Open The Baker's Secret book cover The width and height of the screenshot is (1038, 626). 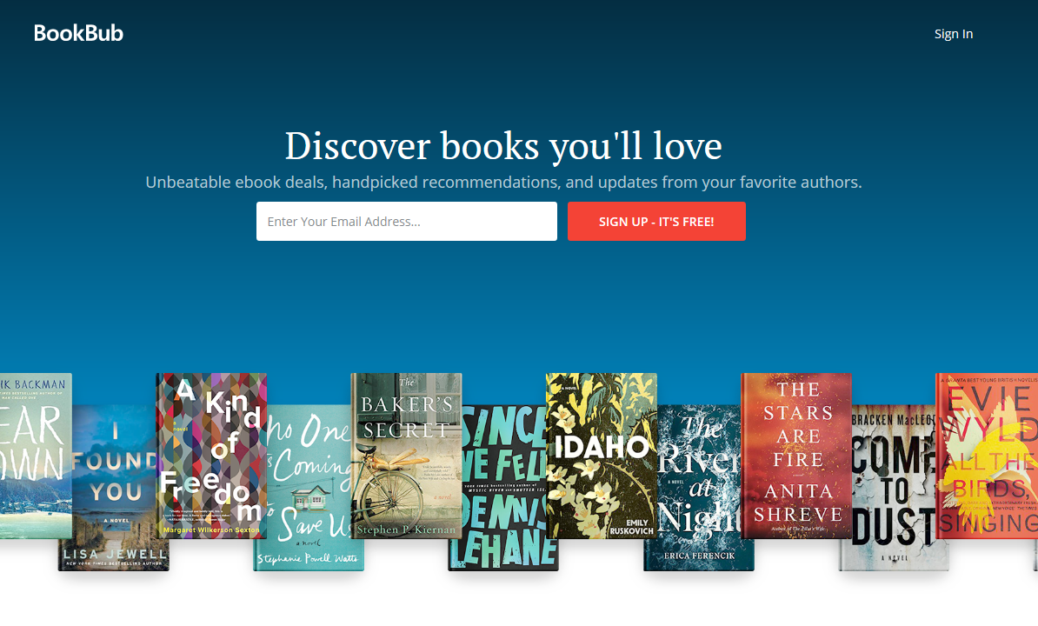(406, 456)
